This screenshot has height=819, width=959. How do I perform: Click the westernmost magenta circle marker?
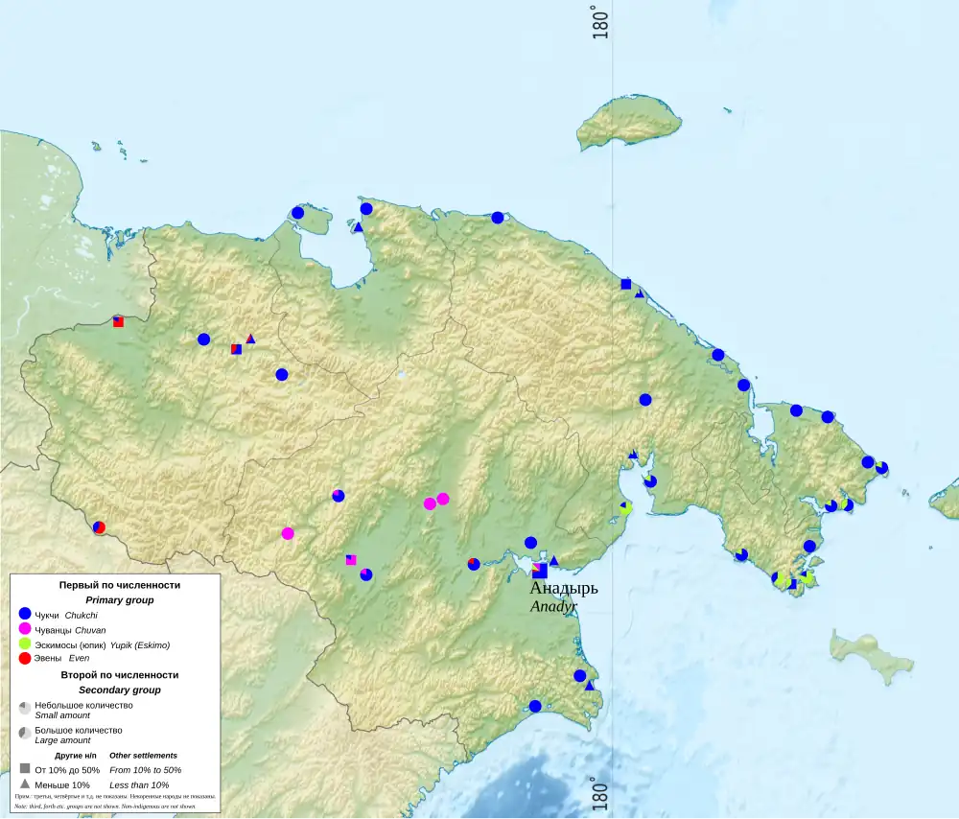pos(288,533)
